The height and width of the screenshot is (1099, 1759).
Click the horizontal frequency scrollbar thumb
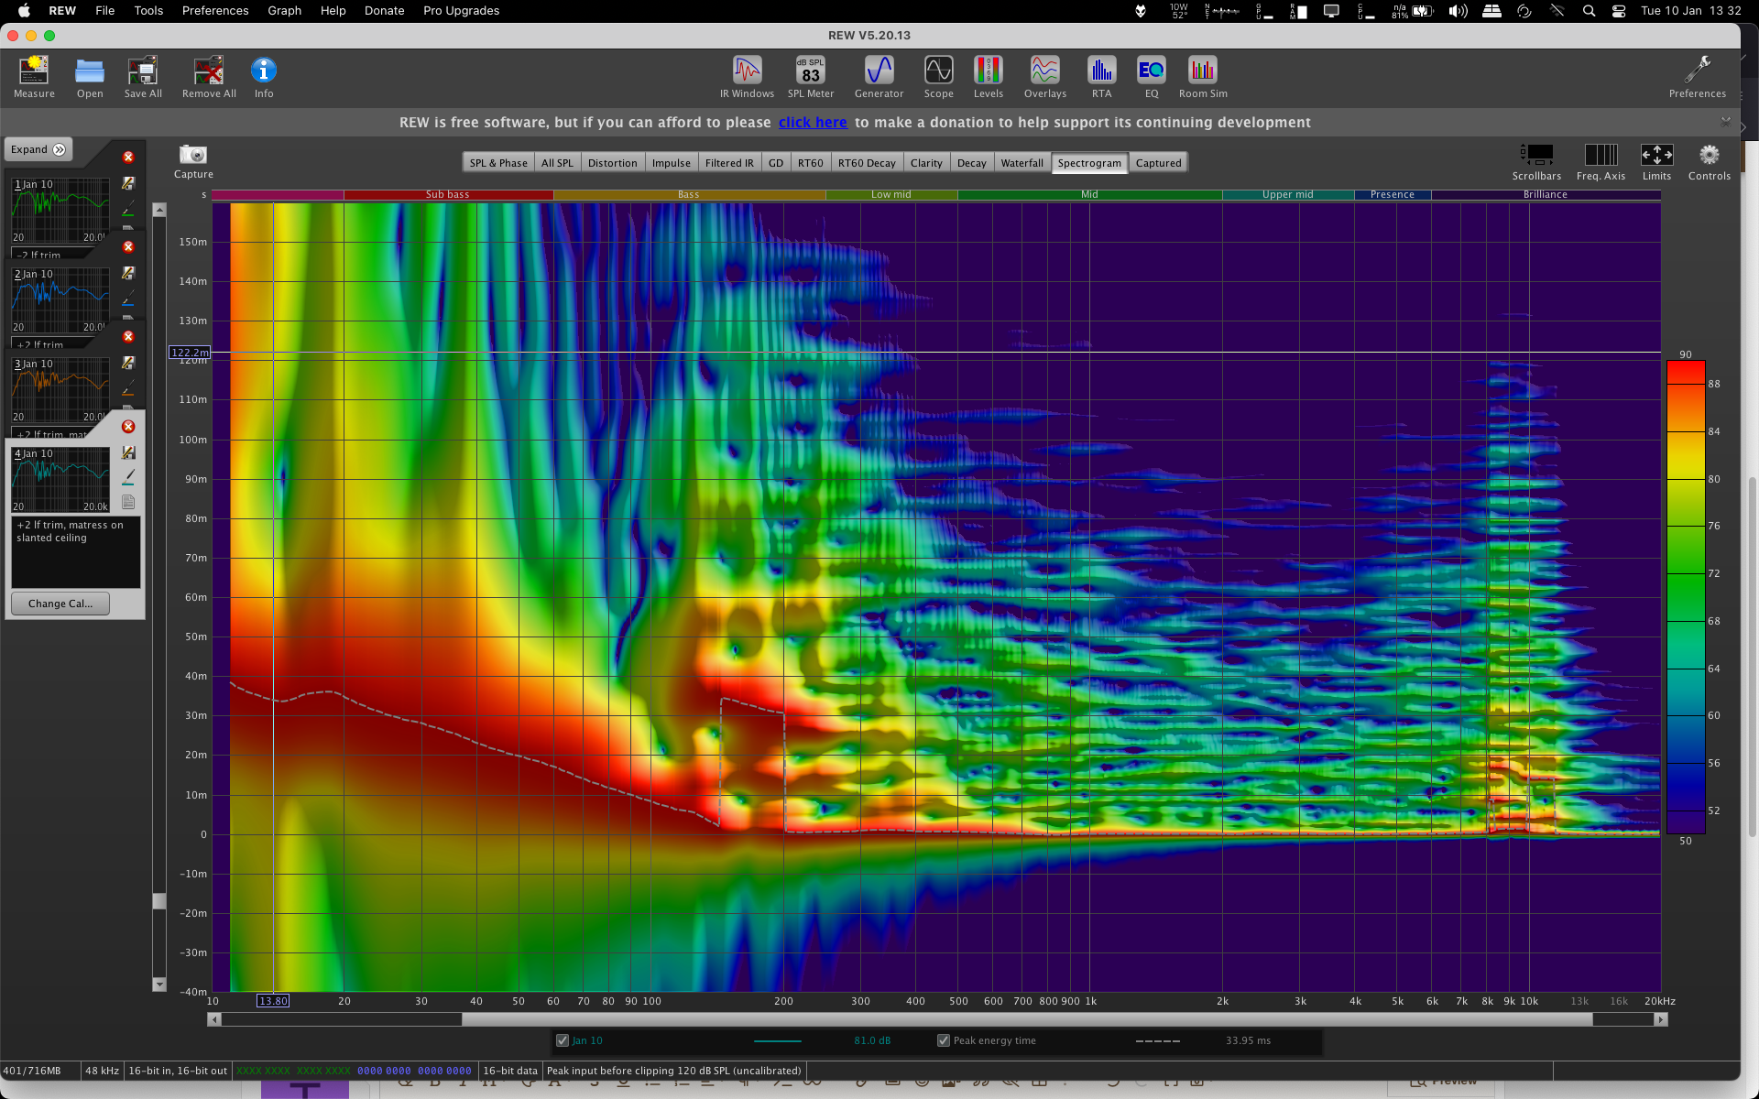[1027, 1019]
